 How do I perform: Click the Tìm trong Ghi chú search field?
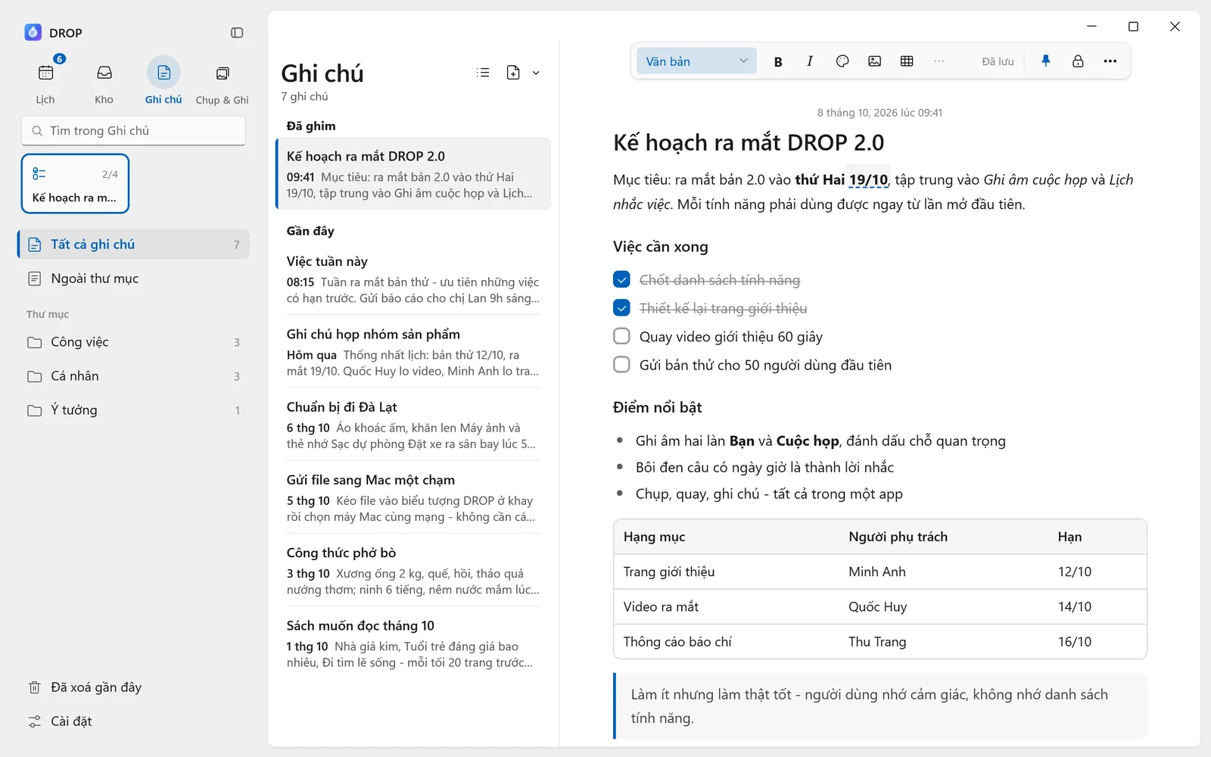pyautogui.click(x=133, y=130)
